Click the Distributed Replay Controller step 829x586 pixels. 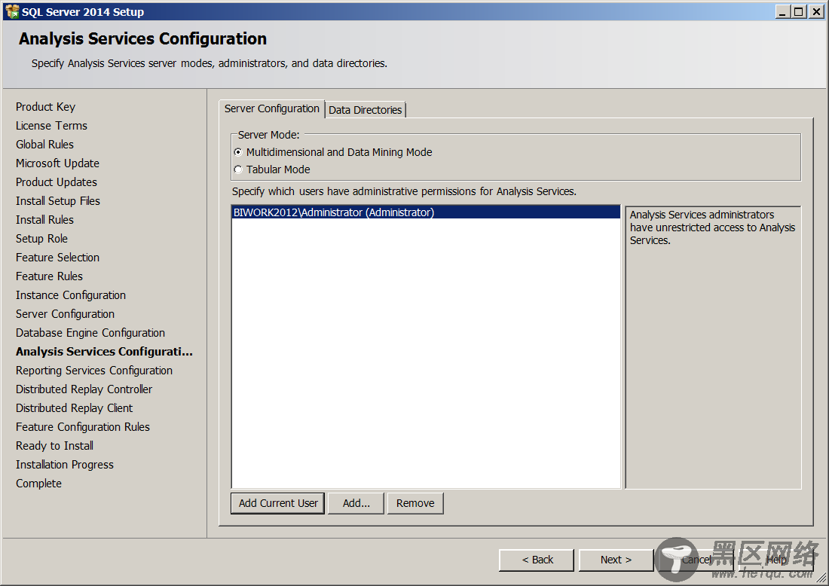tap(84, 389)
